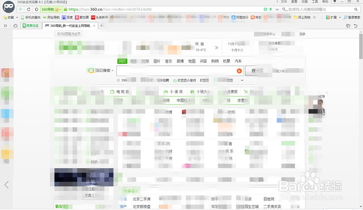The height and width of the screenshot is (210, 363).
Task: Click the lightning speed mode icon
Action: (270, 9)
